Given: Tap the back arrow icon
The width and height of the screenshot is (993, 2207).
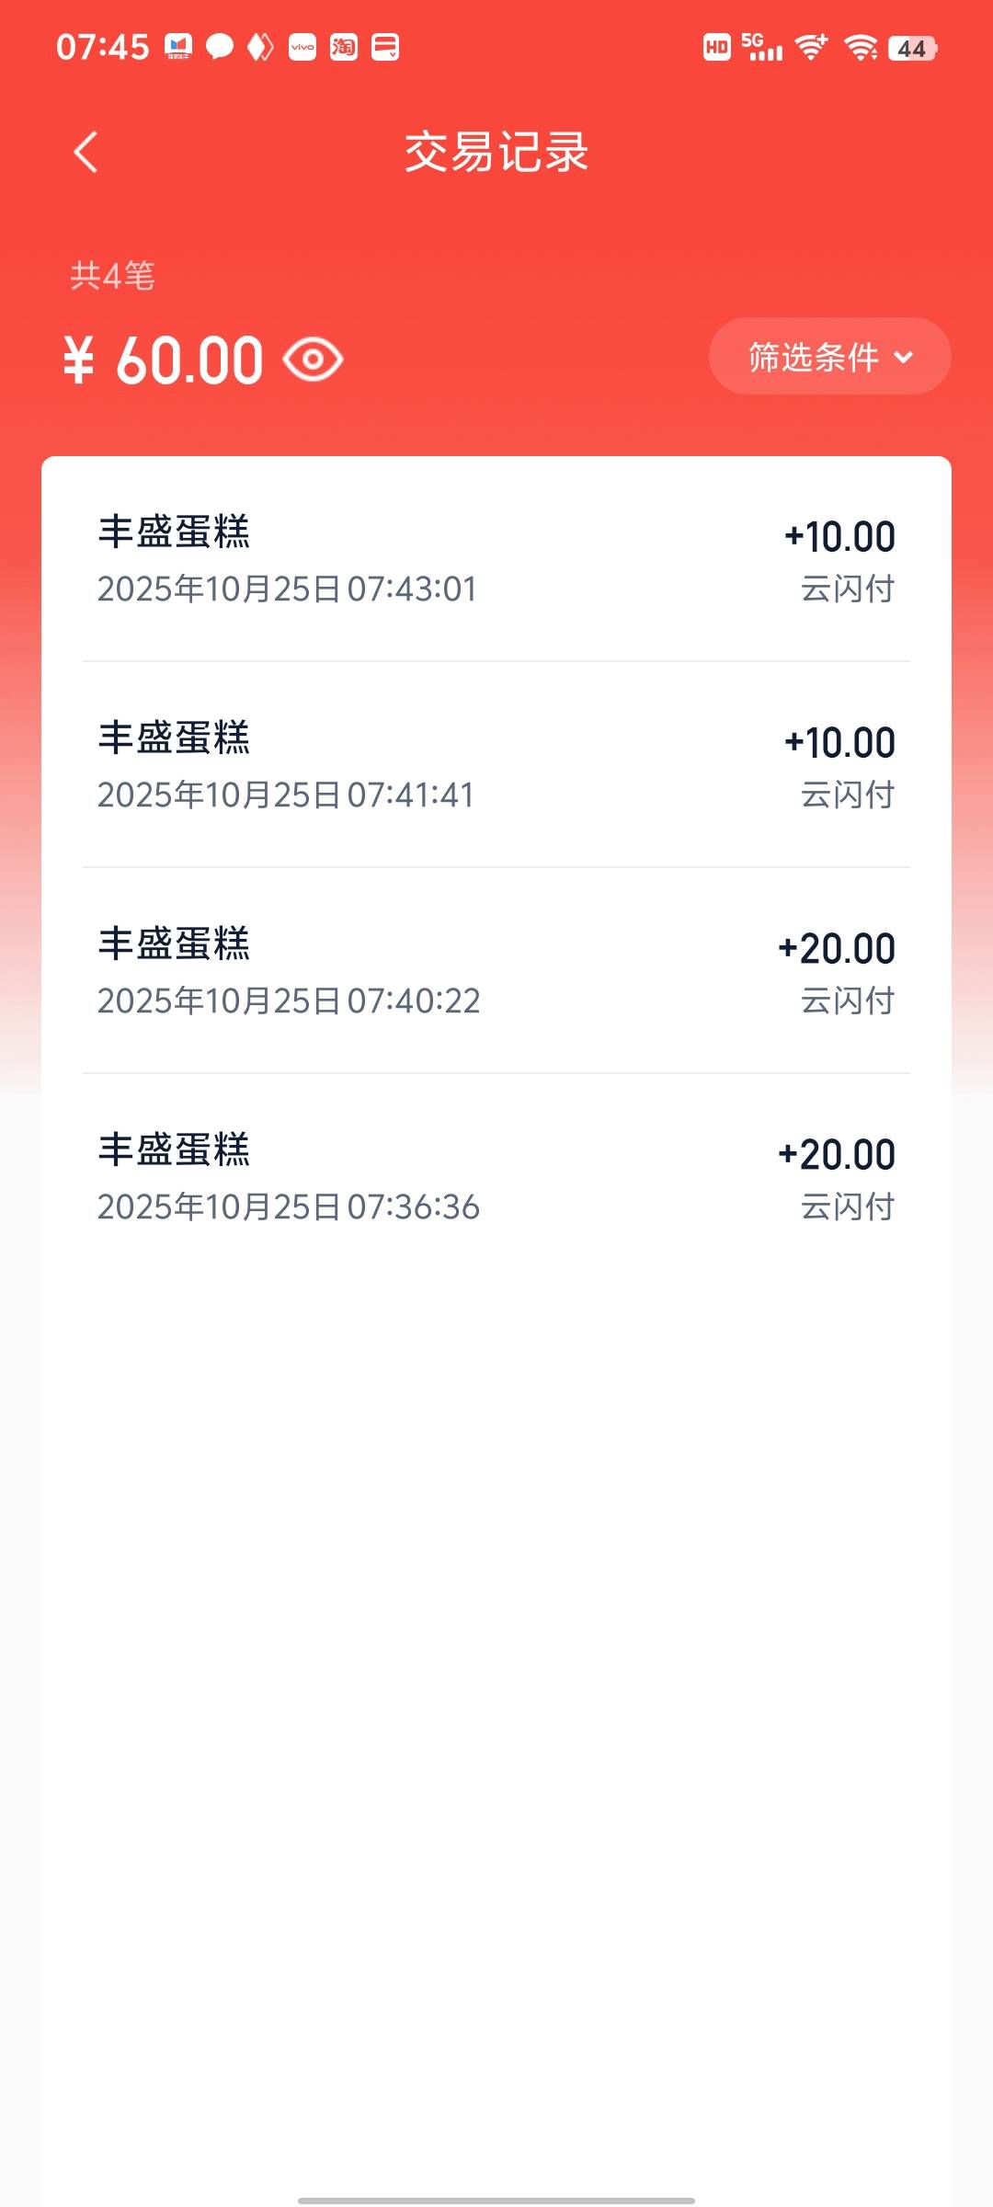Looking at the screenshot, I should click(x=86, y=153).
